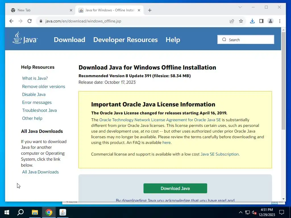Open File Explorer from the taskbar
291x218 pixels.
tap(35, 212)
